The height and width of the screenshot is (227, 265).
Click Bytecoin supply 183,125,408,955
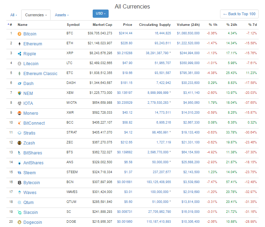159,182
